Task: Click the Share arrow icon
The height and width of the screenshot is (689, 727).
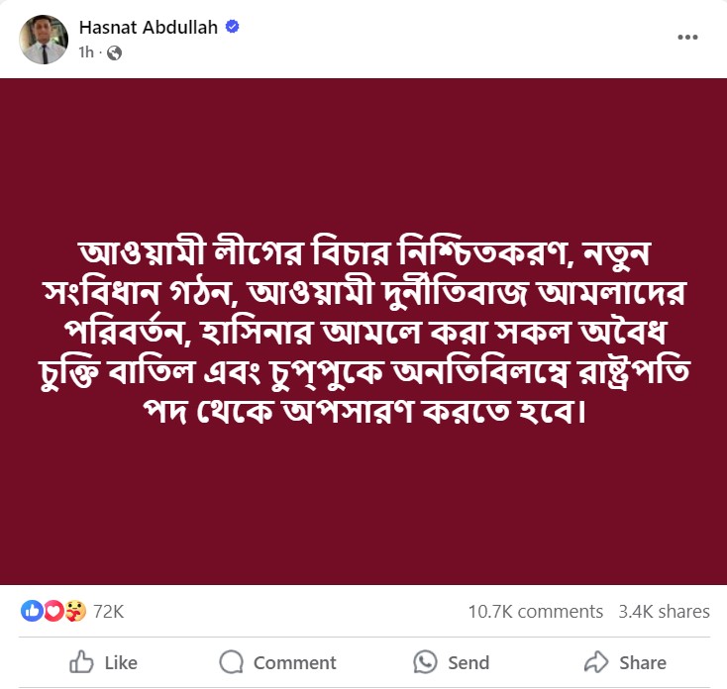Action: [x=596, y=662]
